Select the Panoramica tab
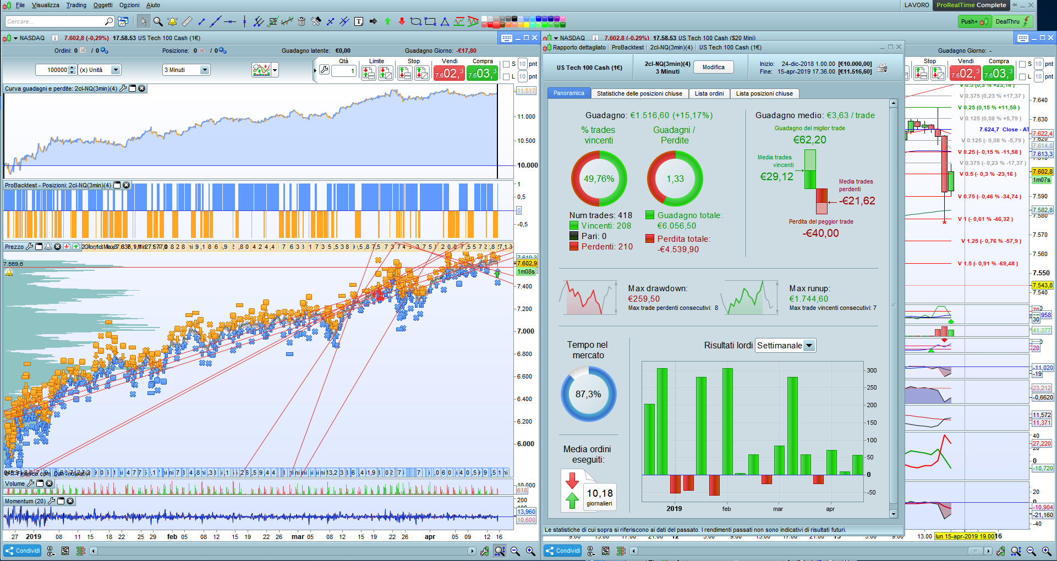Image resolution: width=1057 pixels, height=561 pixels. [x=569, y=93]
